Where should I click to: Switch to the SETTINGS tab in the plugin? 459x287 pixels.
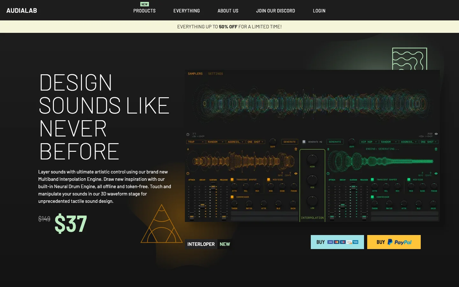(215, 74)
